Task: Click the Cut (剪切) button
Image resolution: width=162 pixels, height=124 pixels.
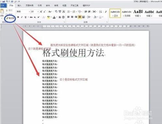Action: [x=9, y=10]
